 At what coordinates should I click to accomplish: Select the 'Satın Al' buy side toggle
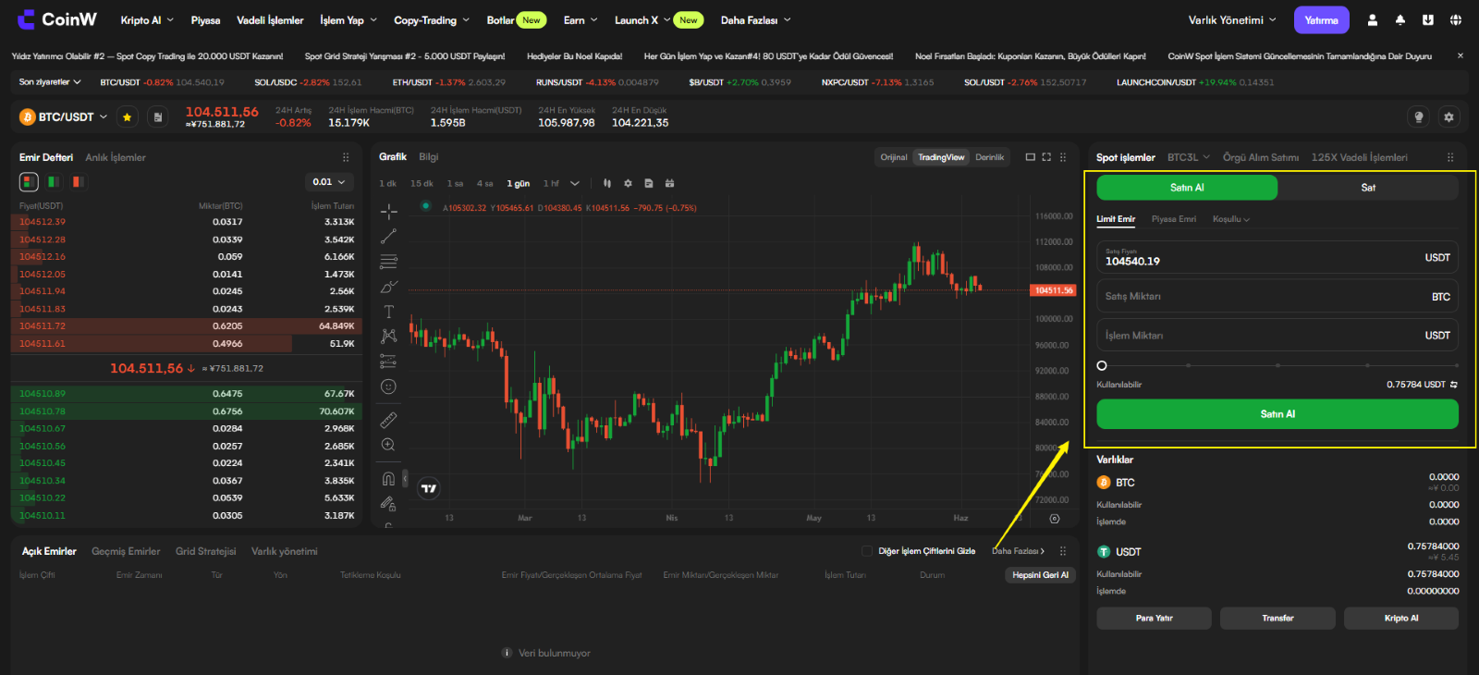click(x=1187, y=188)
